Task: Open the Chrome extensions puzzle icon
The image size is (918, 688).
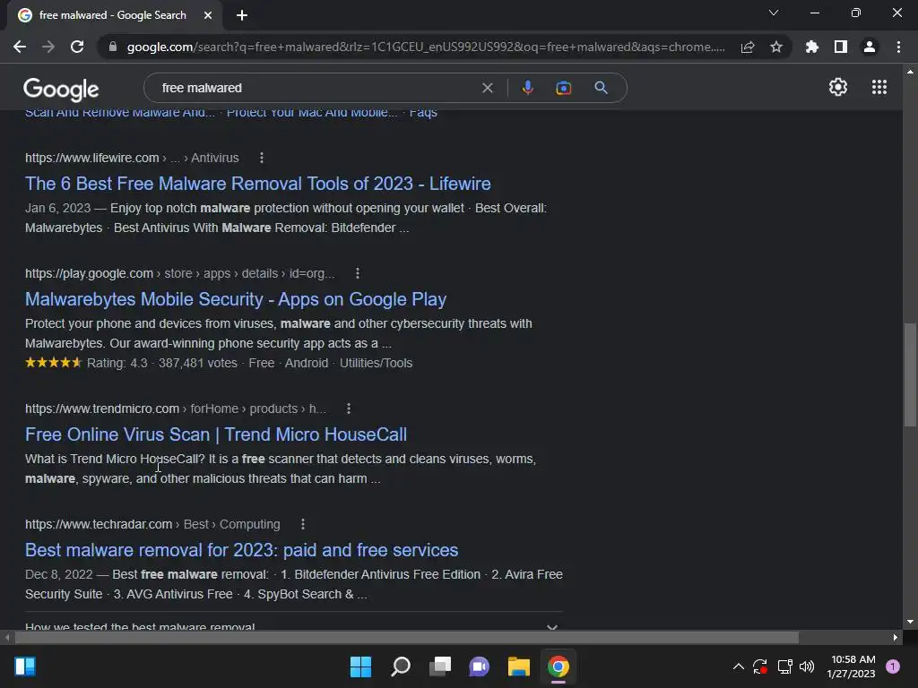Action: (x=811, y=47)
